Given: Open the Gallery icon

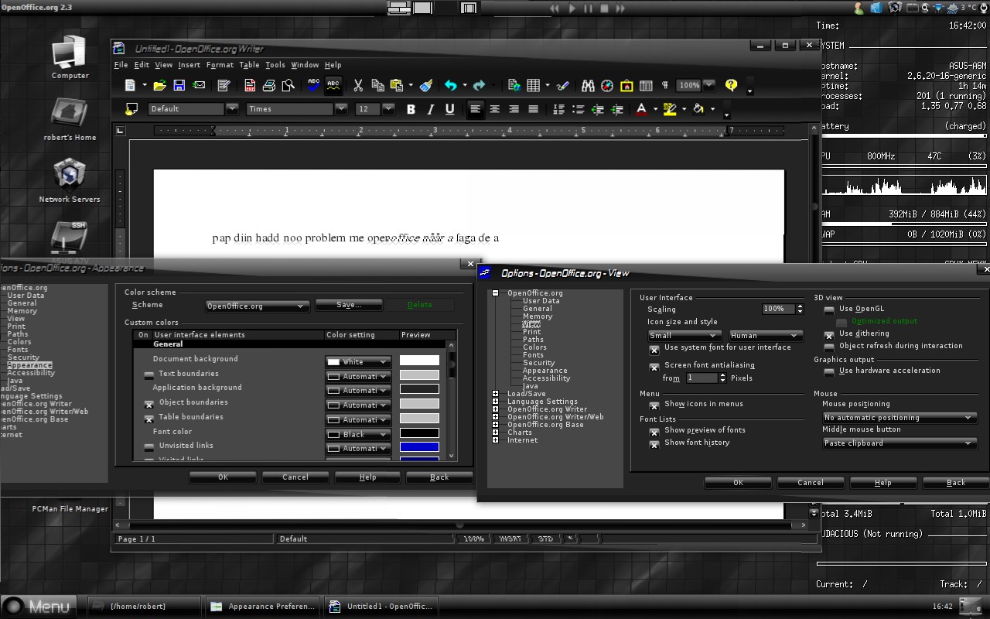Looking at the screenshot, I should (x=626, y=85).
